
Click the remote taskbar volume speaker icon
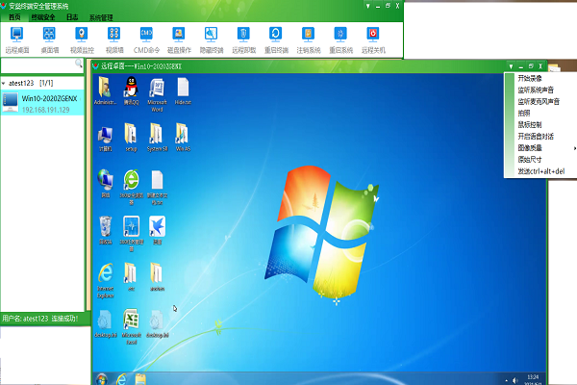click(x=514, y=380)
